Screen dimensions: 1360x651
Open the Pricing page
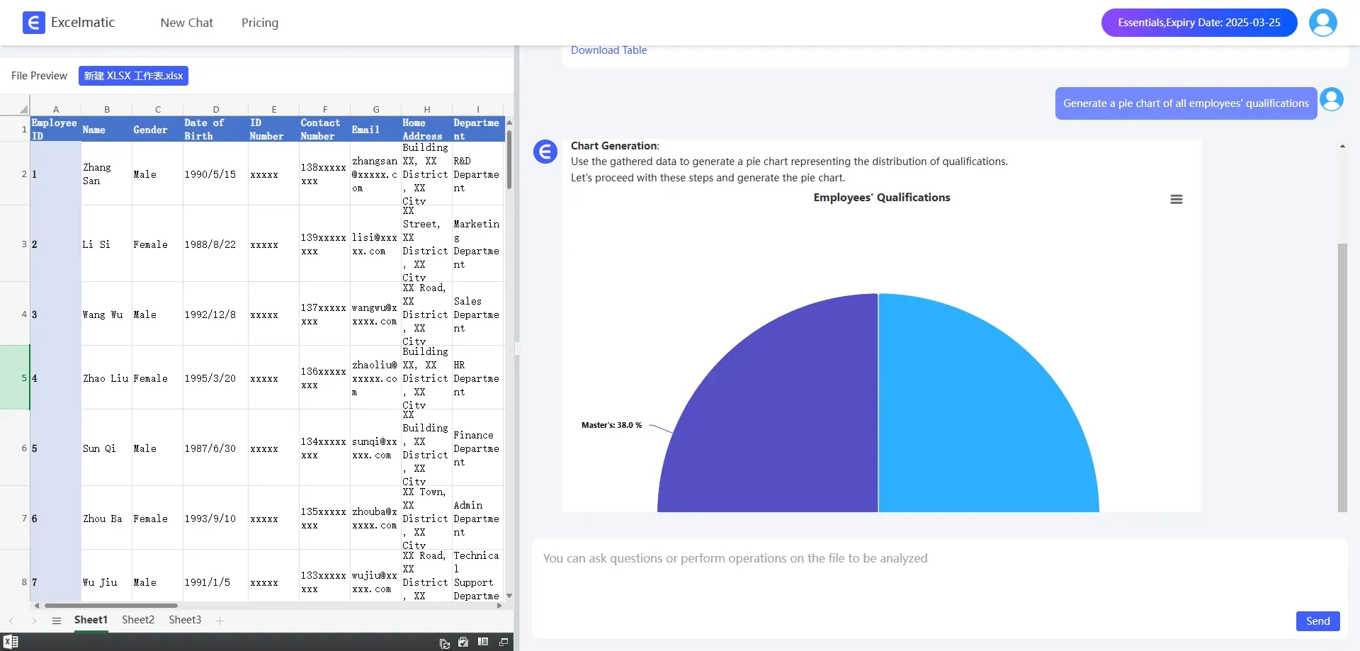click(259, 23)
